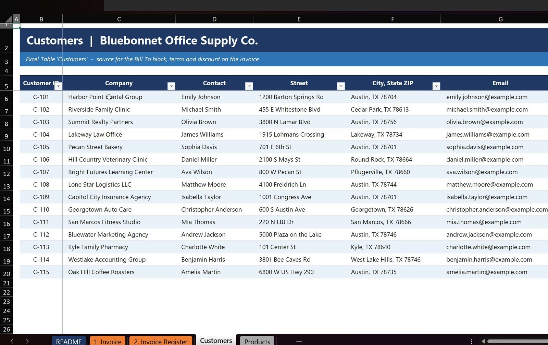Image resolution: width=548 pixels, height=345 pixels.
Task: Open the Customer ID filter dropdown
Action: 58,86
